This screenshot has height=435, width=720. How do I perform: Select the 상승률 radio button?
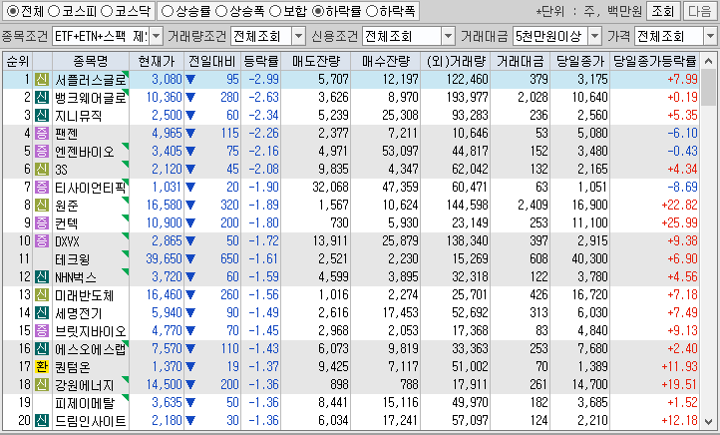click(169, 11)
